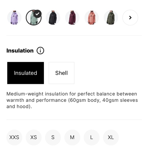Choose the olive green jacket color

coord(111,18)
